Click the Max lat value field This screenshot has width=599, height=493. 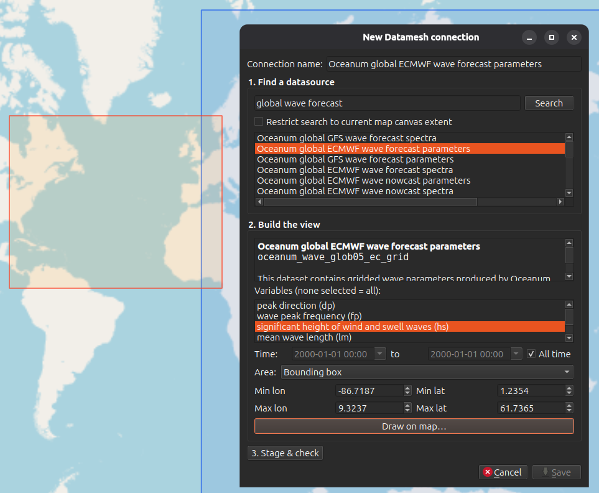point(531,408)
